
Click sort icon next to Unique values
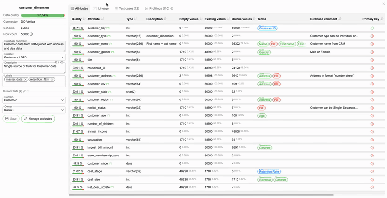click(x=254, y=19)
